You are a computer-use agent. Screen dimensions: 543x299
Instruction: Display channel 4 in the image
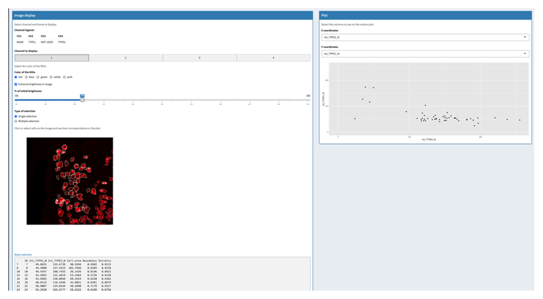click(x=273, y=58)
